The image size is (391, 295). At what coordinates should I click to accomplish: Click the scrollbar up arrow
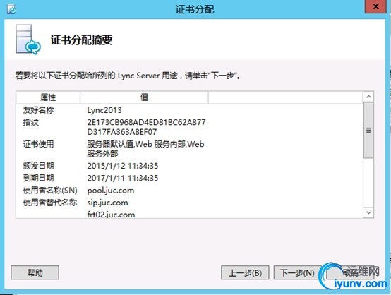point(368,97)
